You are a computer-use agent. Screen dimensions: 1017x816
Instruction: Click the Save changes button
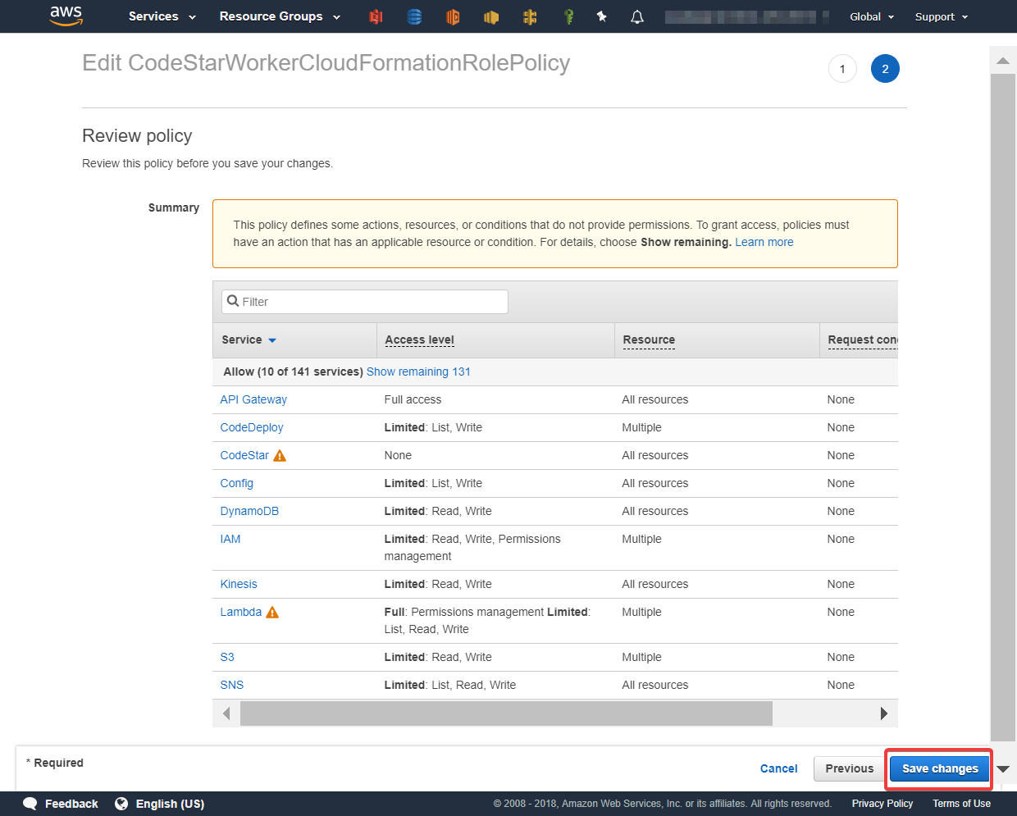[x=940, y=768]
